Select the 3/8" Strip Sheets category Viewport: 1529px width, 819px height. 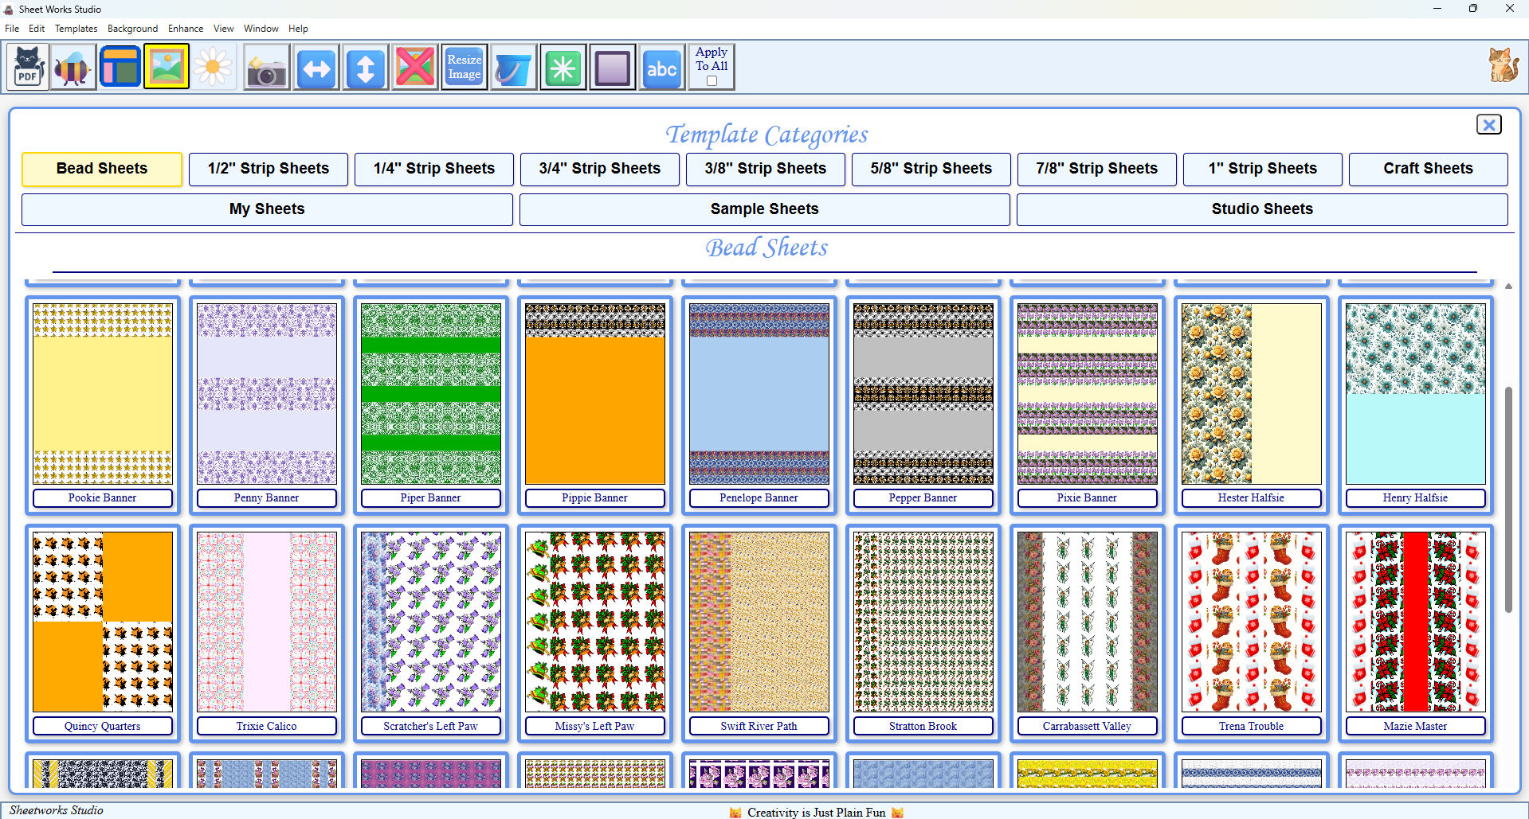pyautogui.click(x=764, y=169)
